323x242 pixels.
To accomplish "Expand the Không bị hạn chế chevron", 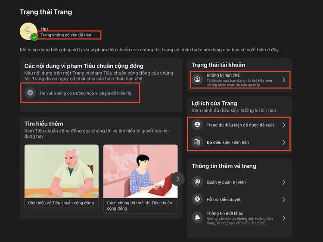I will [x=283, y=80].
